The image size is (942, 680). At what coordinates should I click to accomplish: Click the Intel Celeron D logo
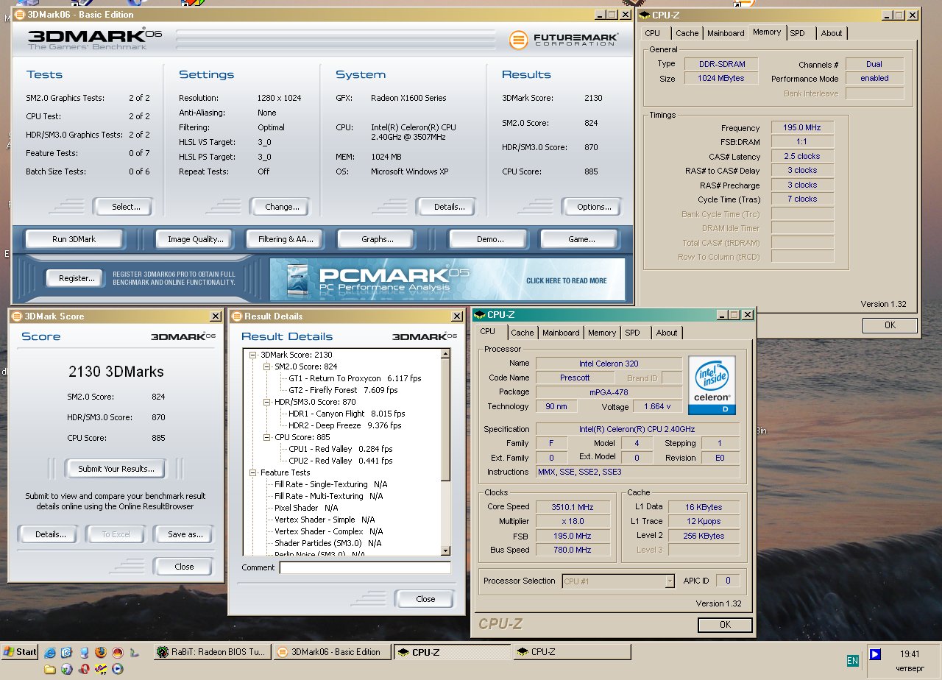[712, 386]
